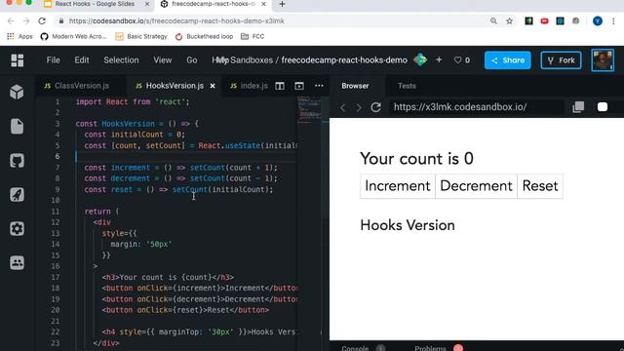Refresh the preview browser
The width and height of the screenshot is (624, 351).
[375, 107]
